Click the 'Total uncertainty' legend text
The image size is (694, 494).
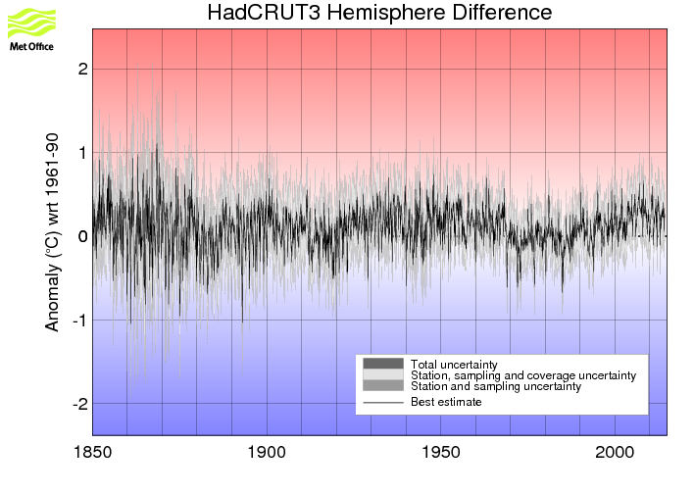pyautogui.click(x=454, y=365)
